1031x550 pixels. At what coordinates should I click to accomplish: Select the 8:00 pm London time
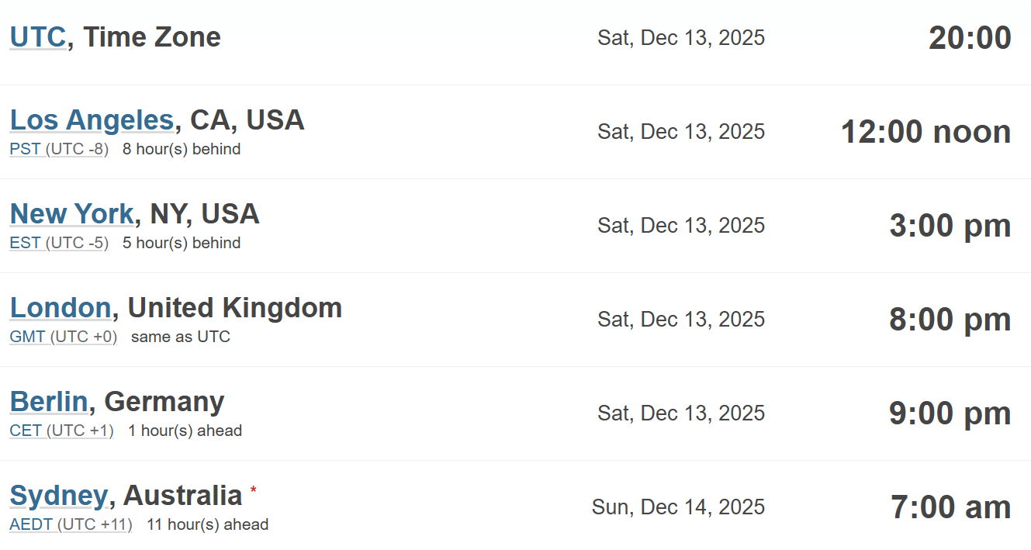click(x=950, y=320)
